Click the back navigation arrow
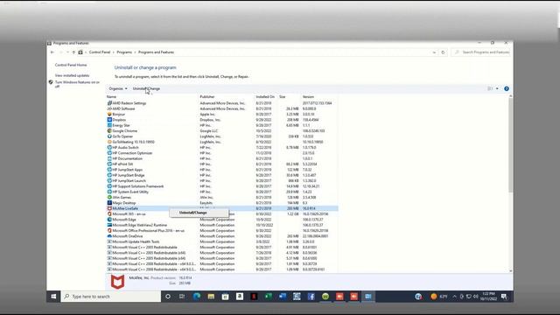Screen dimensions: 560x315 coord(52,52)
